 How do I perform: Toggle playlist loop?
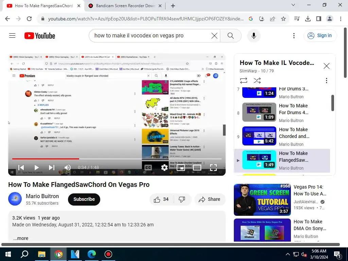(x=243, y=80)
